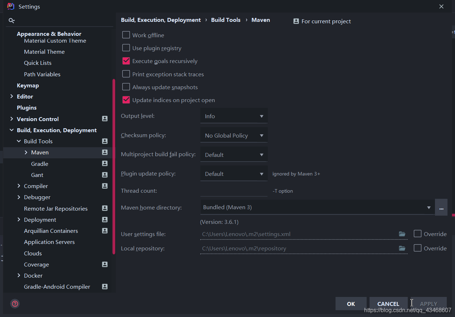455x317 pixels.
Task: Click the project-level icon beside Deployment
Action: [x=105, y=220]
